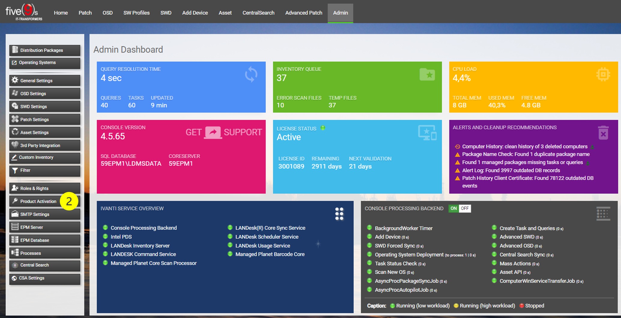This screenshot has width=621, height=318.
Task: Open SW Profiles in the top navigation
Action: (x=136, y=13)
